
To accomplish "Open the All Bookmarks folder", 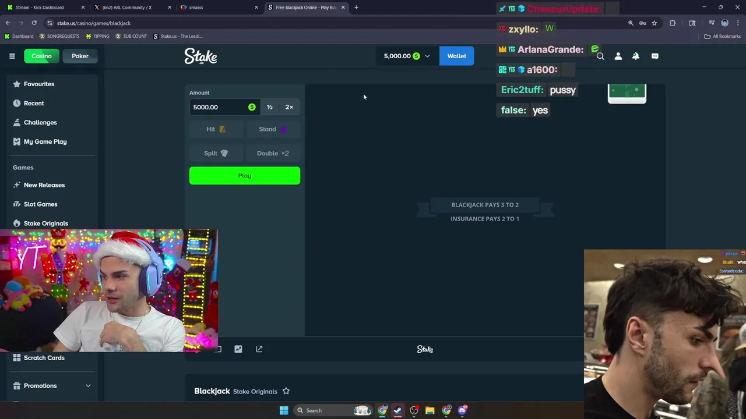I will pos(722,36).
